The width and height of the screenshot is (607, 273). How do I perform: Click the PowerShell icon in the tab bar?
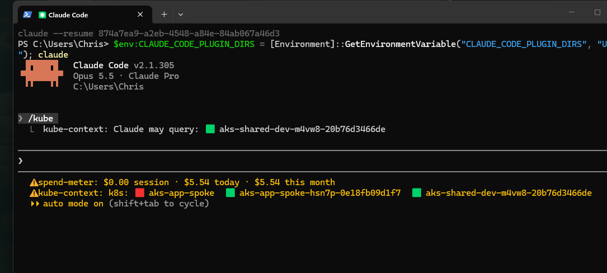point(27,15)
